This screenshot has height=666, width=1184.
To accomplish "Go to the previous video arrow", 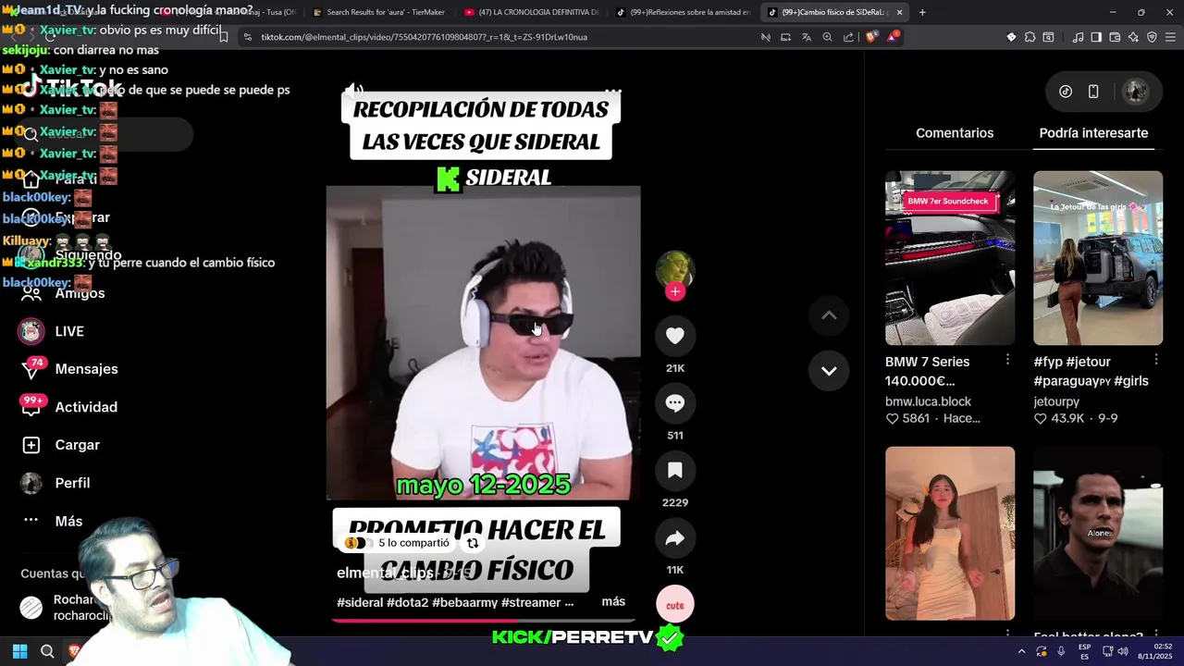I will point(829,315).
